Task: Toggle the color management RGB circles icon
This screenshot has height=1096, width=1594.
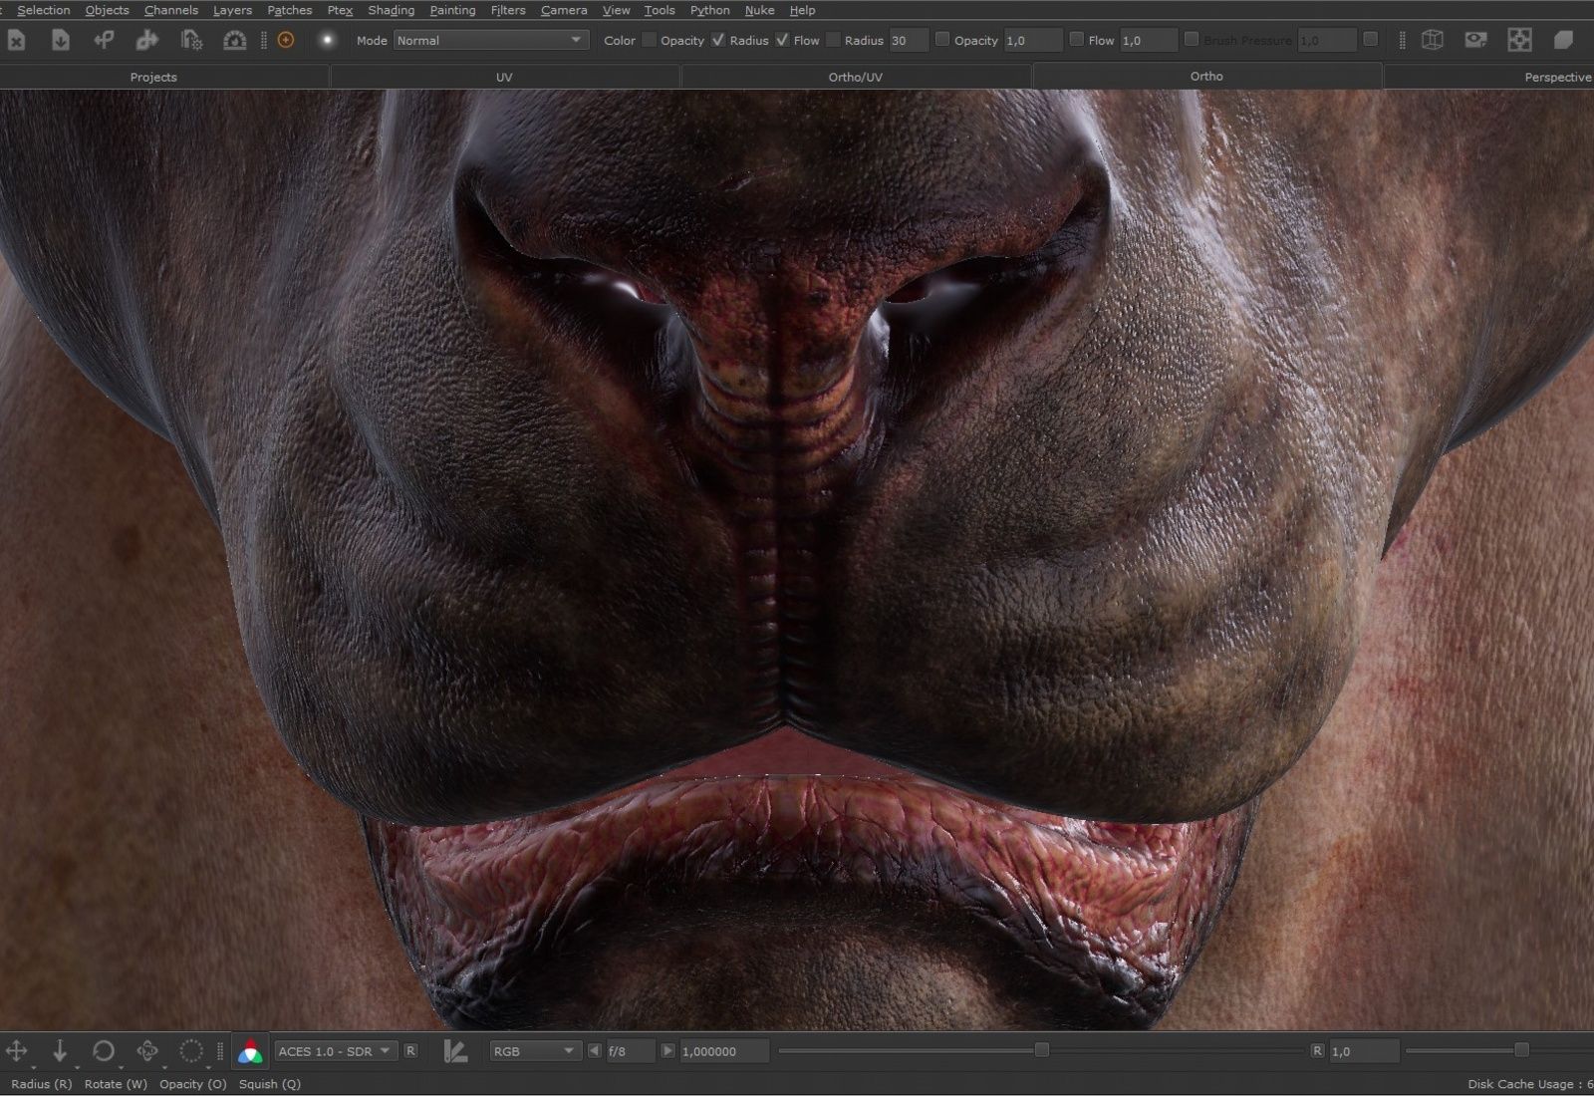Action: pos(250,1051)
